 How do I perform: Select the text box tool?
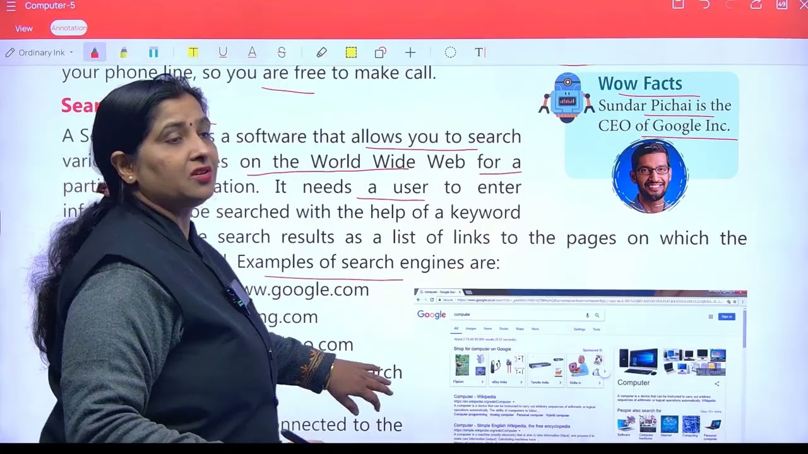[480, 53]
